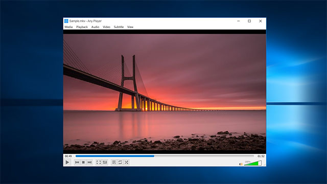Adjust the green volume slider
The image size is (327, 184).
[x=253, y=163]
